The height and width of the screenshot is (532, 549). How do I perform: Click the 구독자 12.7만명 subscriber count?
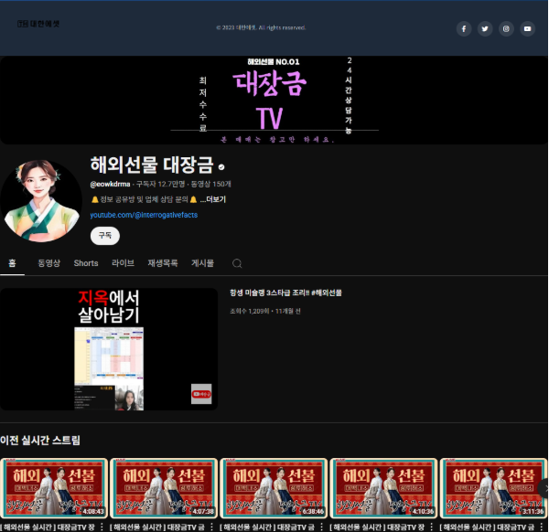point(160,184)
